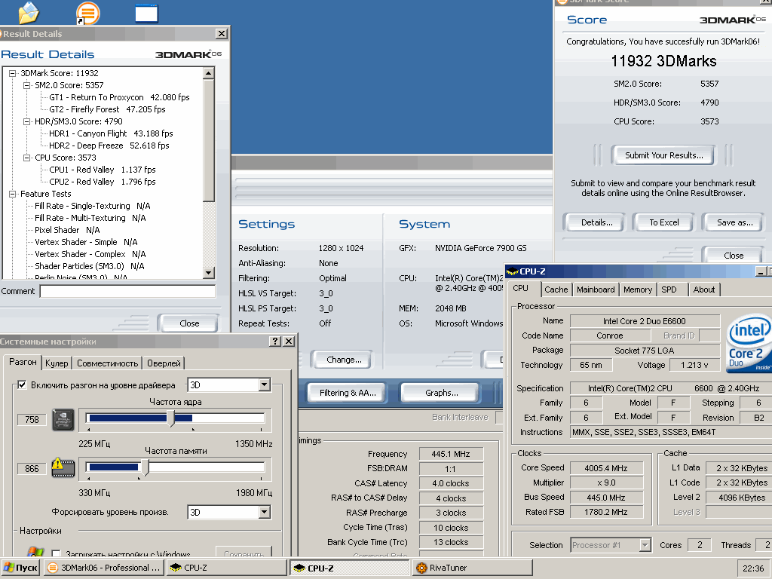772x579 pixels.
Task: Open Filtering & AA... options
Action: [348, 393]
